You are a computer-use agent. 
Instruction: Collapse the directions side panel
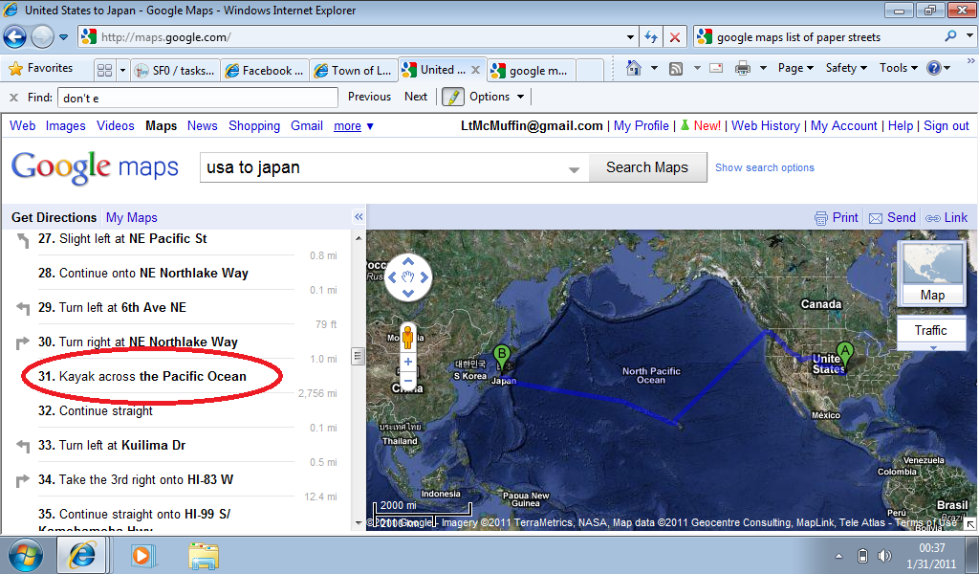pos(359,217)
